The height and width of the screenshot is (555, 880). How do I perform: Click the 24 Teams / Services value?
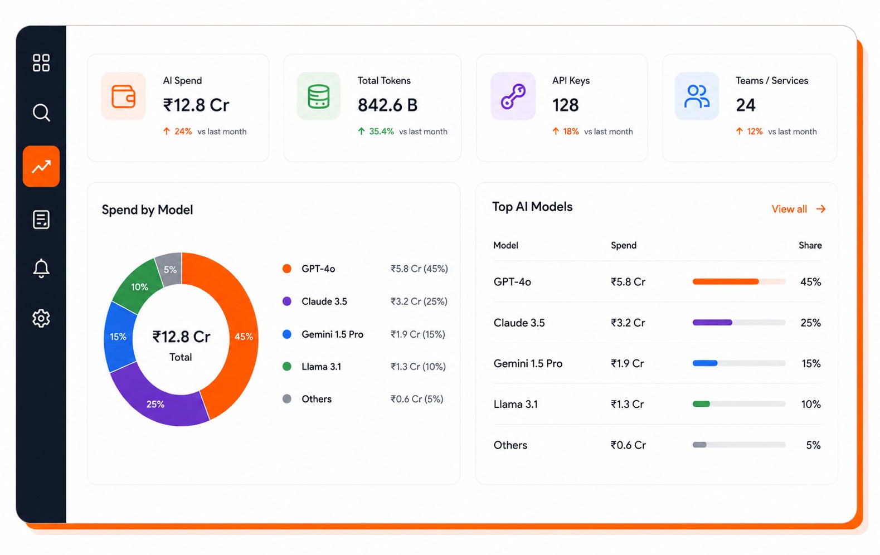click(x=746, y=105)
